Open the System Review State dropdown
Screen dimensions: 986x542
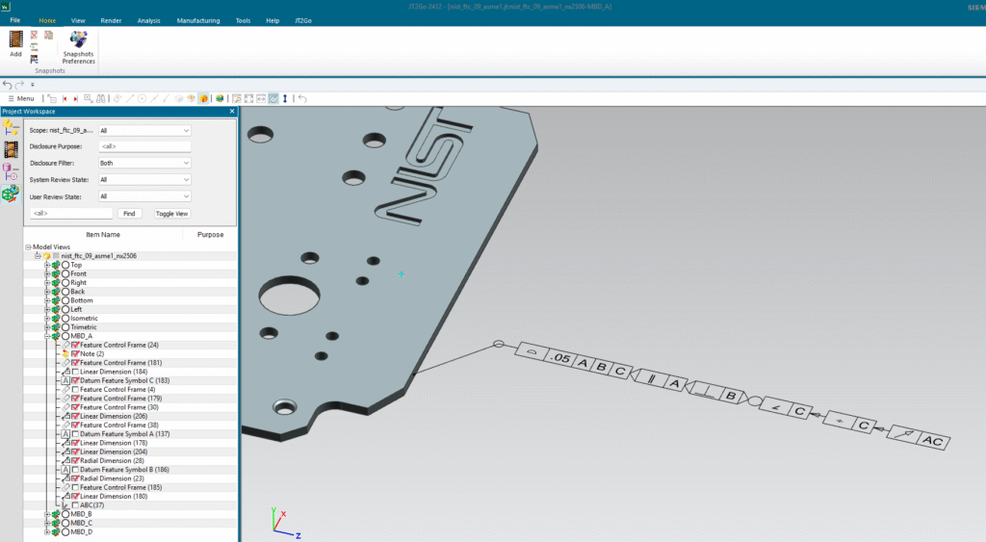(144, 179)
